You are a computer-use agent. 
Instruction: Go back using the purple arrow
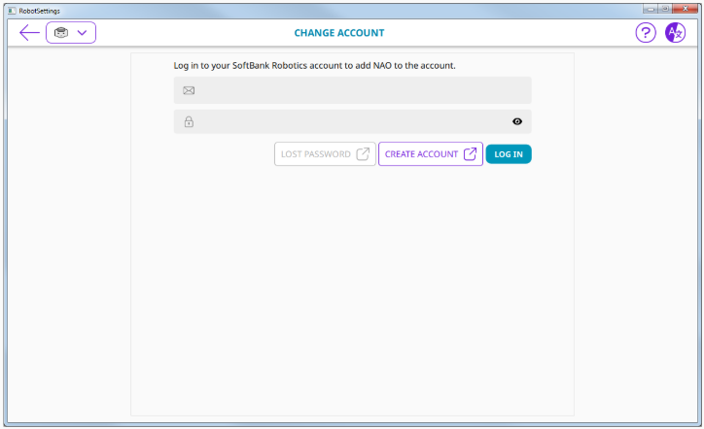coord(29,33)
